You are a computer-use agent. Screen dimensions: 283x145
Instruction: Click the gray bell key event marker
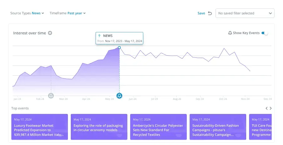click(x=51, y=95)
